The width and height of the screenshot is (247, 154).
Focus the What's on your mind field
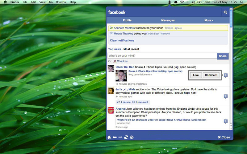click(162, 56)
